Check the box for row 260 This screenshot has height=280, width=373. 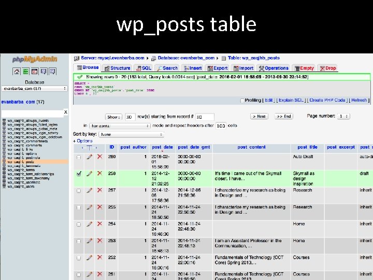(x=79, y=157)
